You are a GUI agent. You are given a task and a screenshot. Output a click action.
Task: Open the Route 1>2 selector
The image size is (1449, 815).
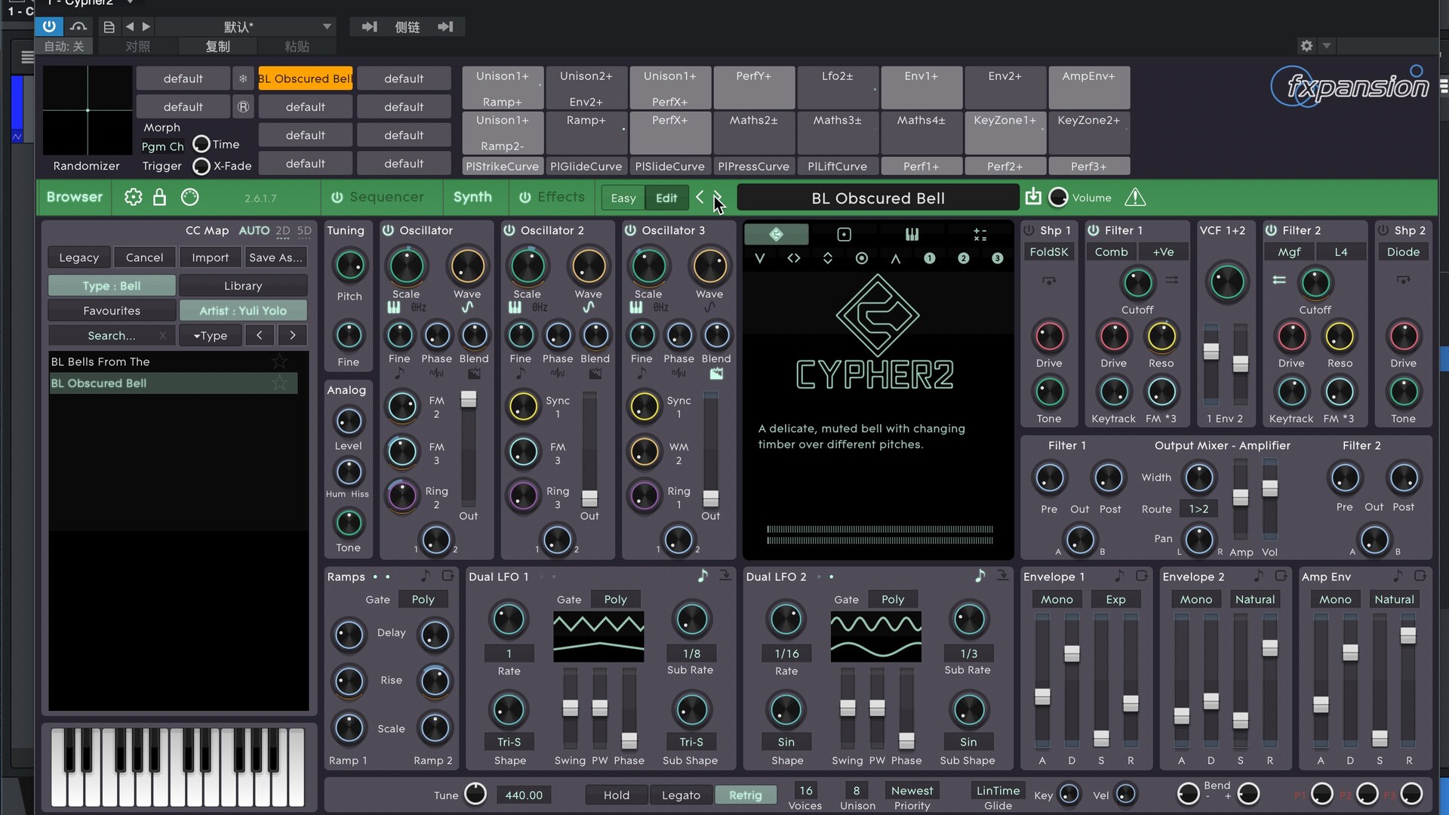(x=1198, y=509)
